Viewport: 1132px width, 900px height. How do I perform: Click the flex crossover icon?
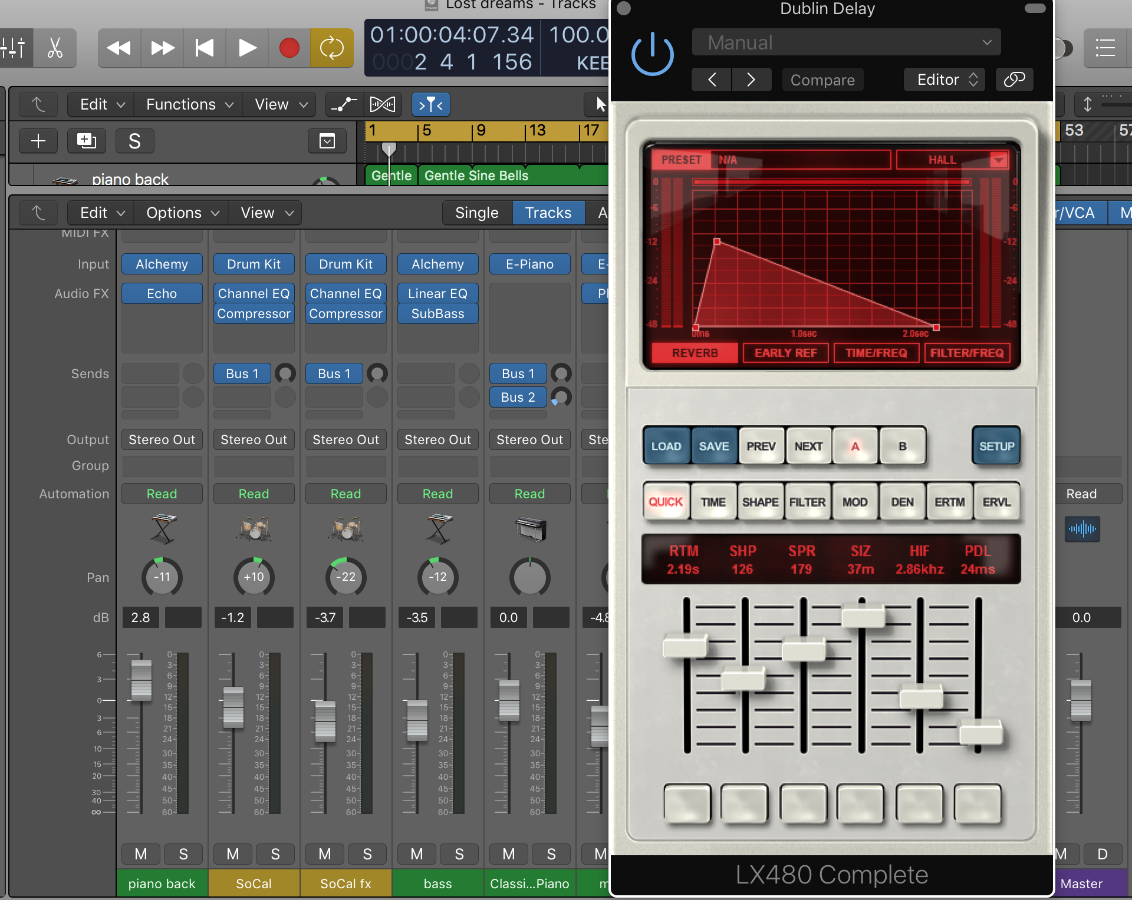pos(383,104)
